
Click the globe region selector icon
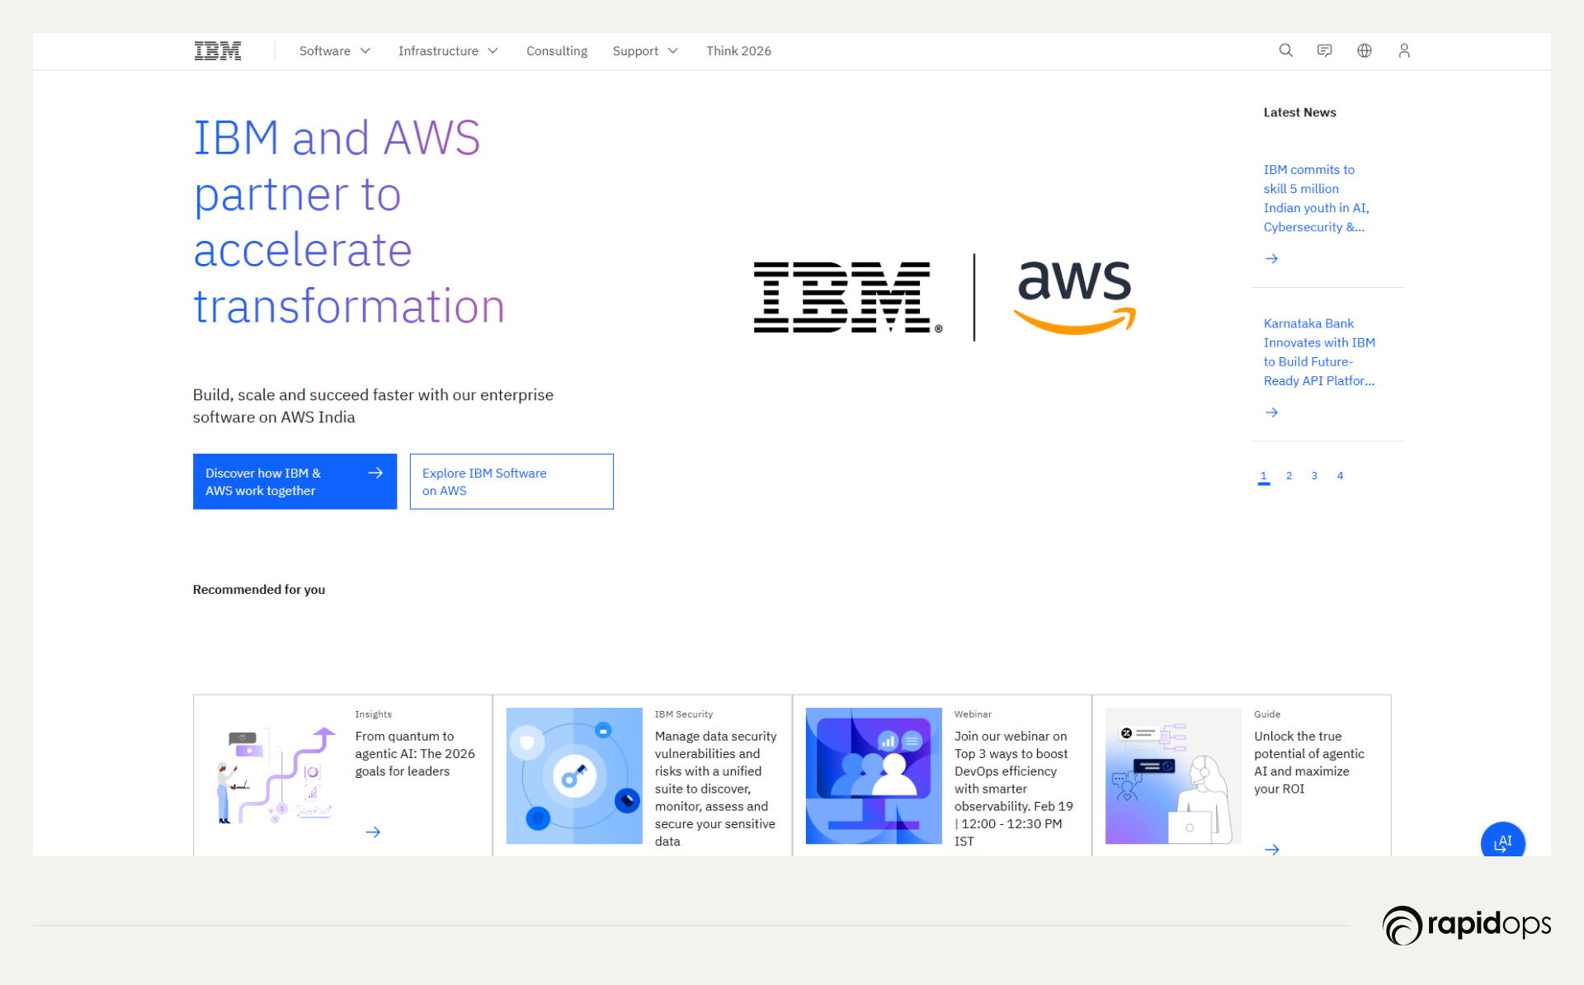pos(1365,51)
